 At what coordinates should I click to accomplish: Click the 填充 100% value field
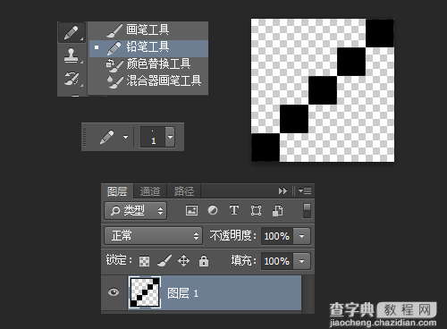[277, 261]
